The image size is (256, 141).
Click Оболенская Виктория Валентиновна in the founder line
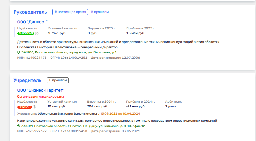click(67, 113)
